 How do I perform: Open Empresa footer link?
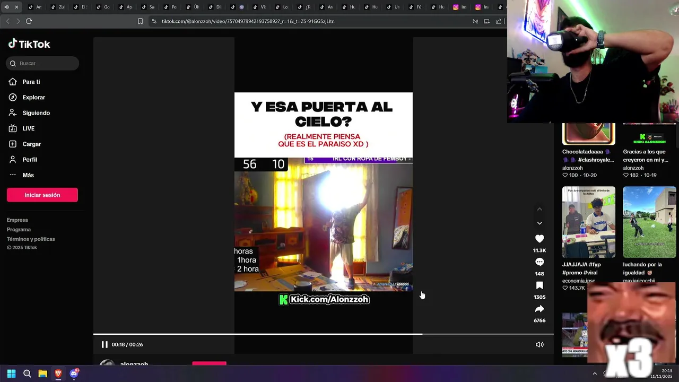[18, 220]
